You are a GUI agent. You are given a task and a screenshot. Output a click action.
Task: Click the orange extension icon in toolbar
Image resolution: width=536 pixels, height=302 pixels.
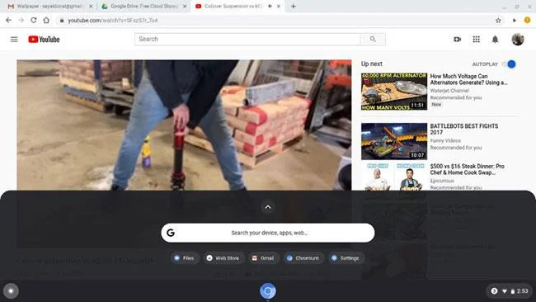(528, 21)
